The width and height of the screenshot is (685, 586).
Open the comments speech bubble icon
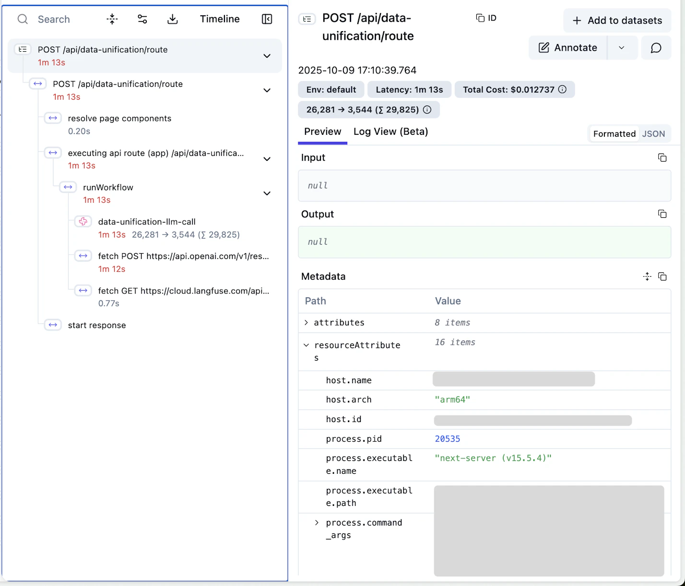point(656,48)
